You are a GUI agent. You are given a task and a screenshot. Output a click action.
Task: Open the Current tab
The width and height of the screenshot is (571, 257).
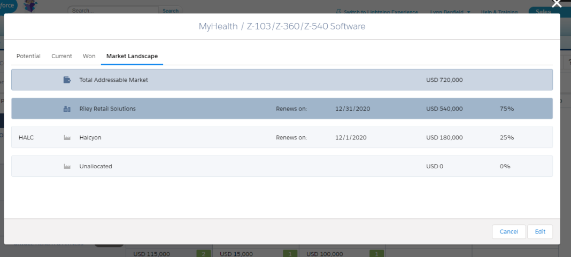pos(61,56)
